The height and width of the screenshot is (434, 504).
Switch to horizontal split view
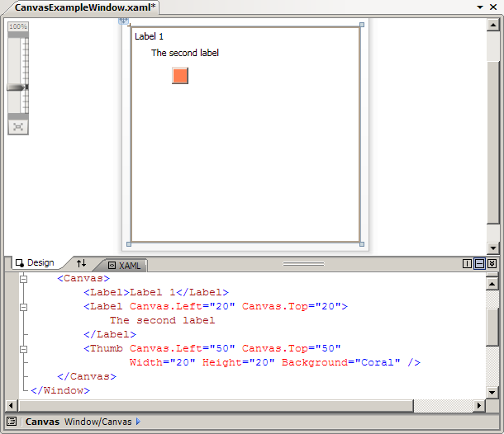pyautogui.click(x=479, y=263)
